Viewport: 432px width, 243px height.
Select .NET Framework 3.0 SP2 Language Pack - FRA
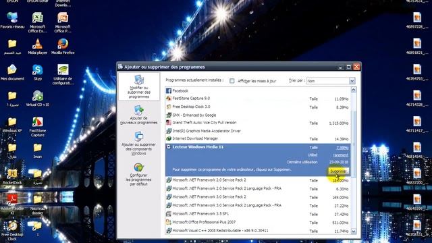[258, 205]
